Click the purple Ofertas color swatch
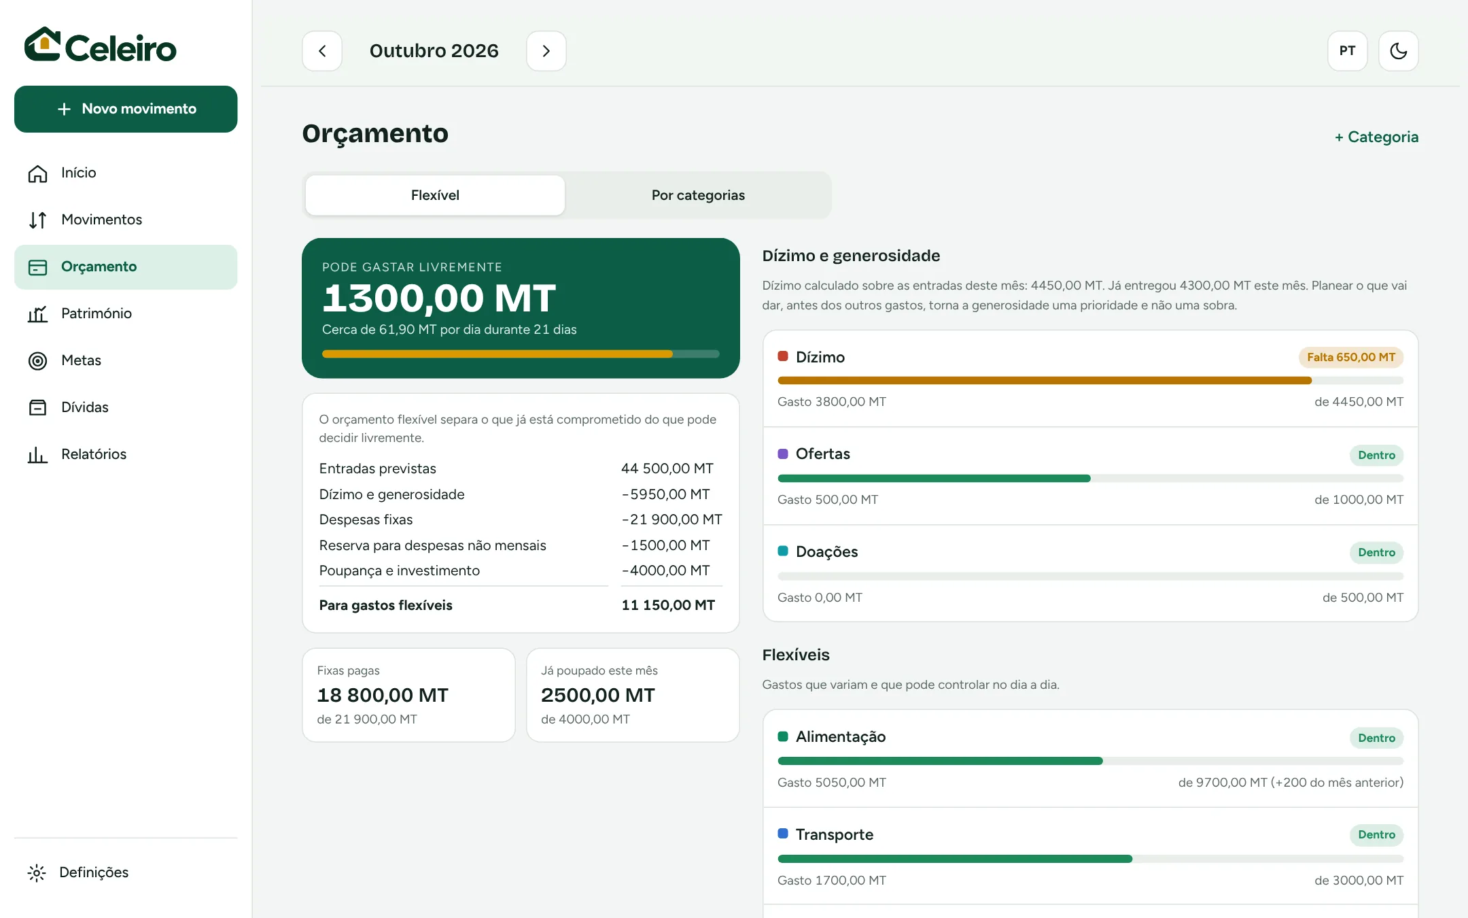This screenshot has width=1468, height=918. 783,454
